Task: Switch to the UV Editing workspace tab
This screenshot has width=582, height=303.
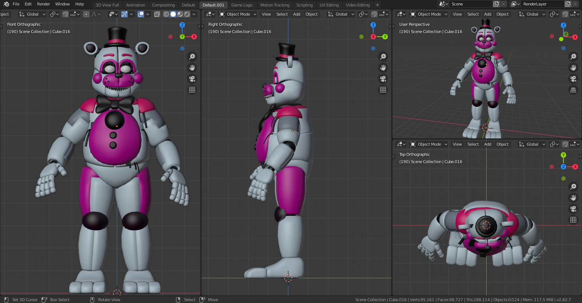Action: pyautogui.click(x=329, y=5)
